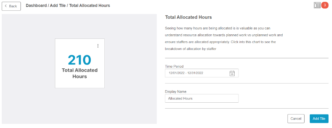Screen dimensions: 332x128
Task: Click the 210 value in the tile preview
Action: (80, 60)
